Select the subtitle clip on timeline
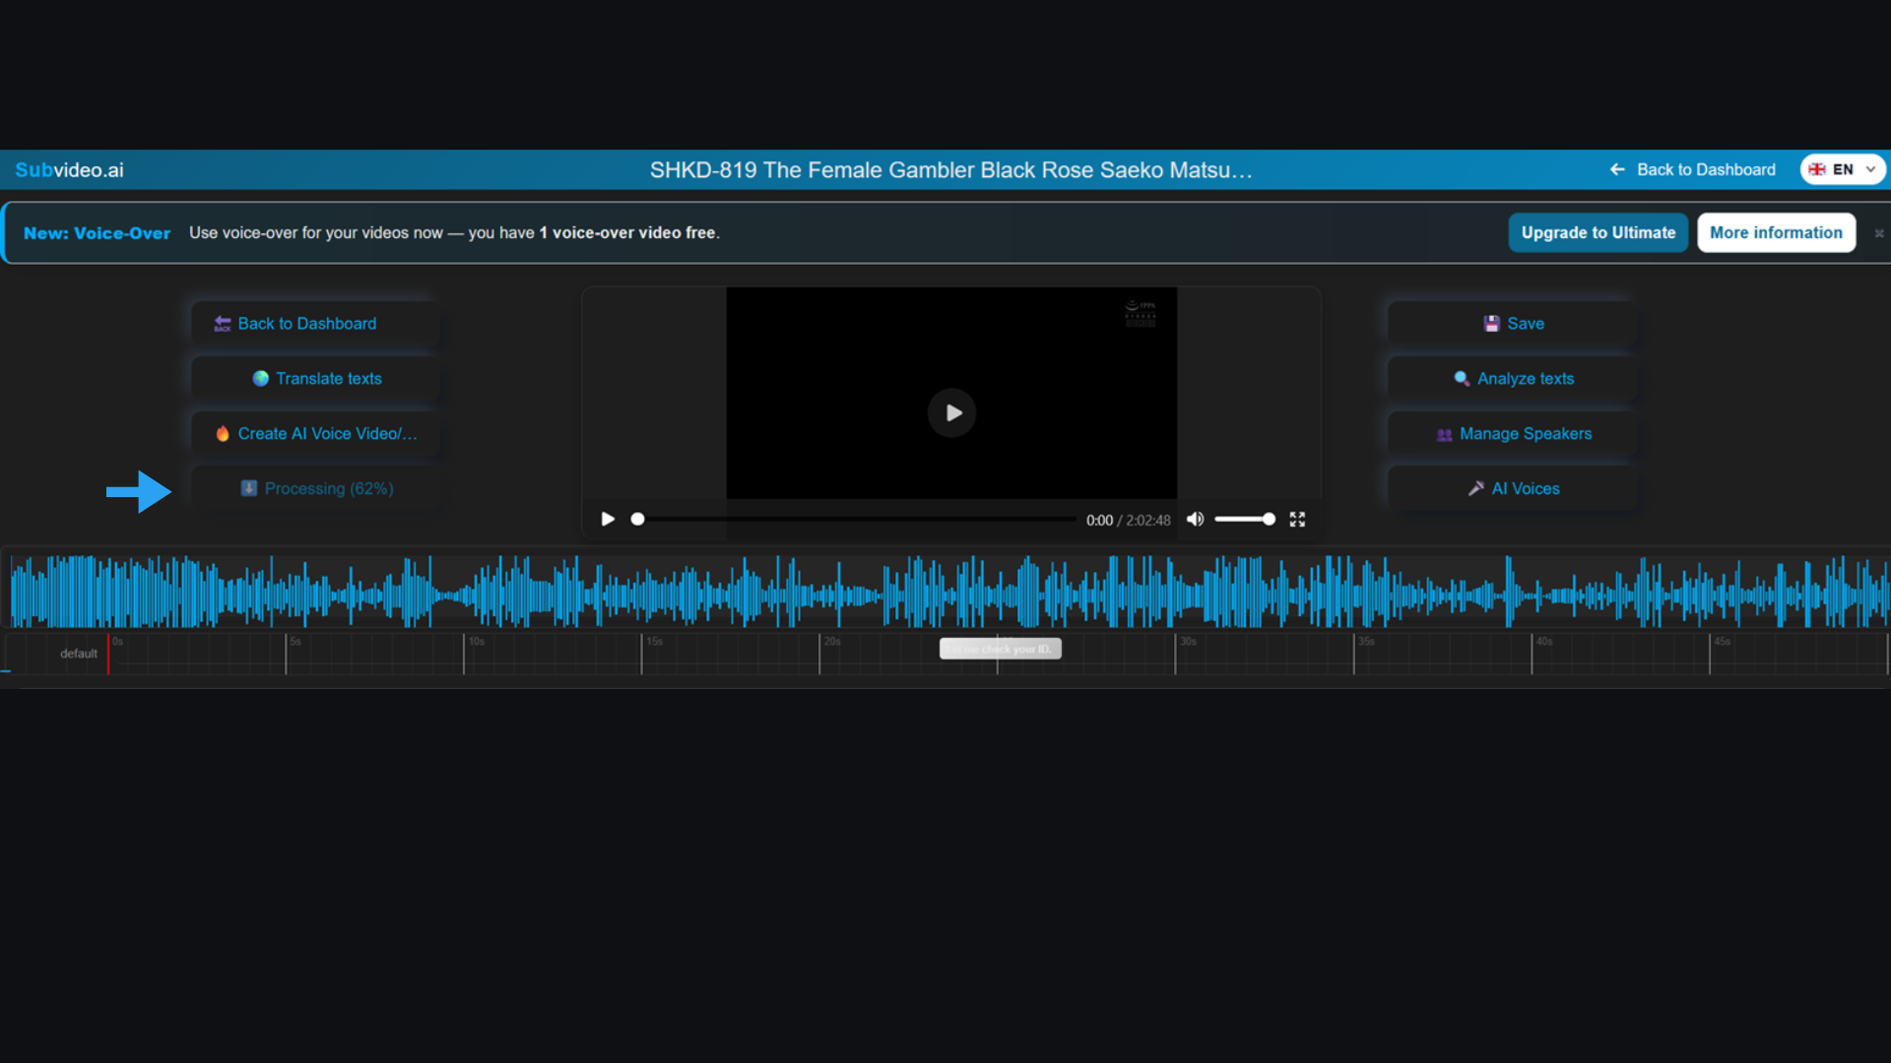The height and width of the screenshot is (1063, 1891). 1000,649
